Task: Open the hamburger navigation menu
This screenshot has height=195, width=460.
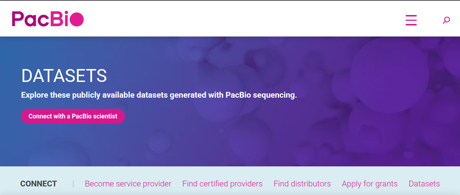Action: coord(411,20)
